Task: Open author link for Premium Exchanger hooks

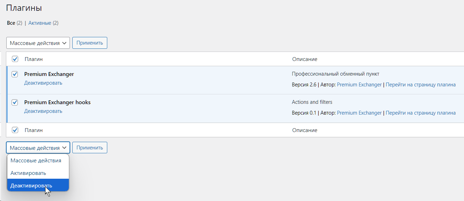Action: [x=359, y=113]
